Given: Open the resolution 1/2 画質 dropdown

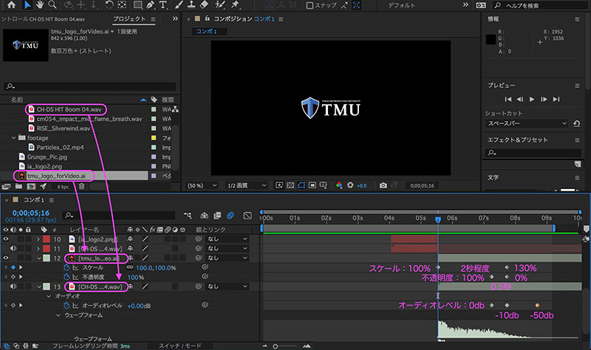Looking at the screenshot, I should (x=246, y=185).
